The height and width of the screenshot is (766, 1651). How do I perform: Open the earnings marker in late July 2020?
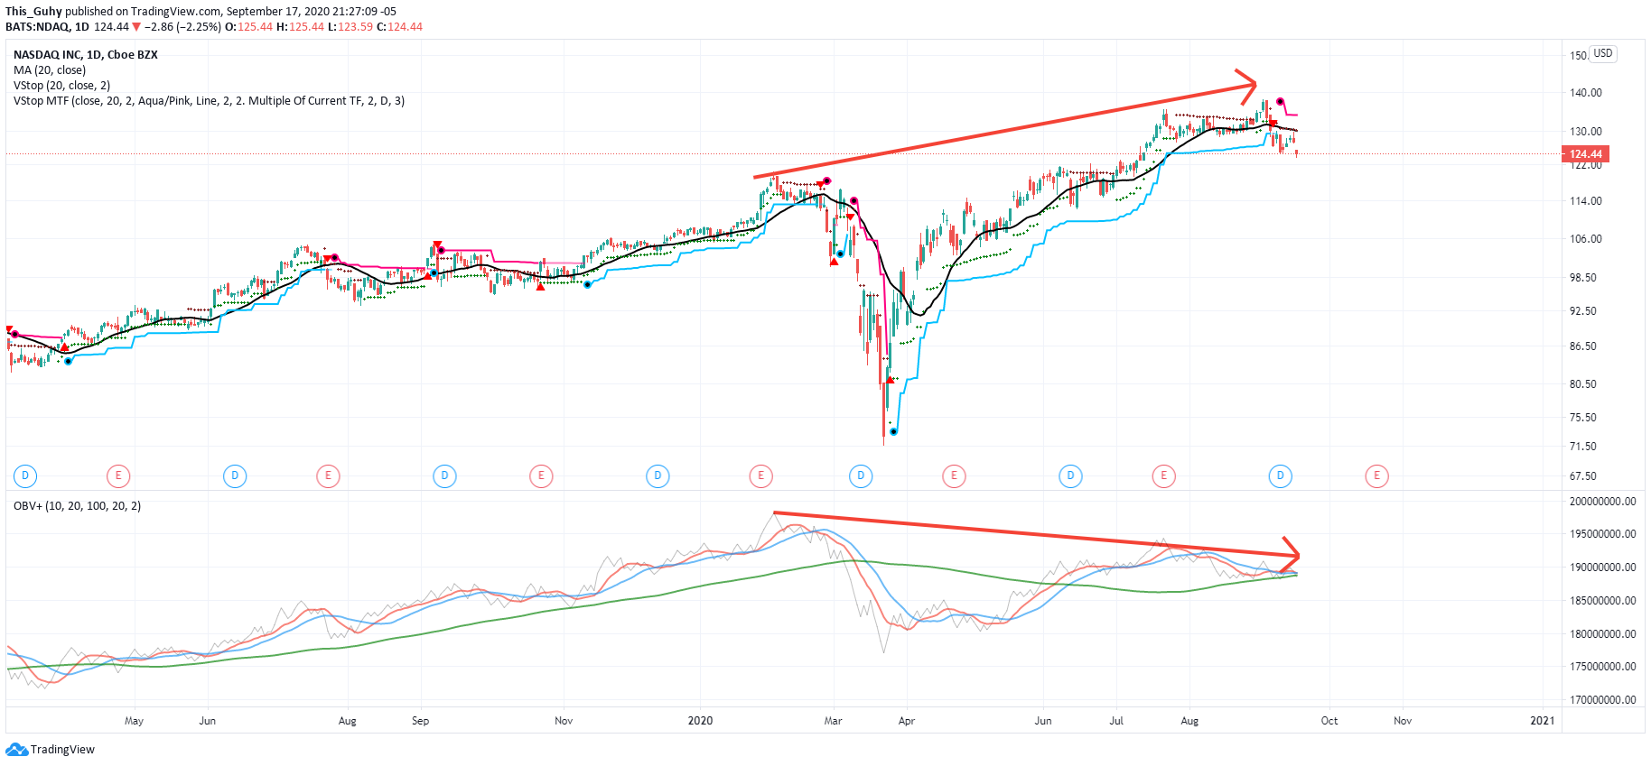click(1163, 475)
